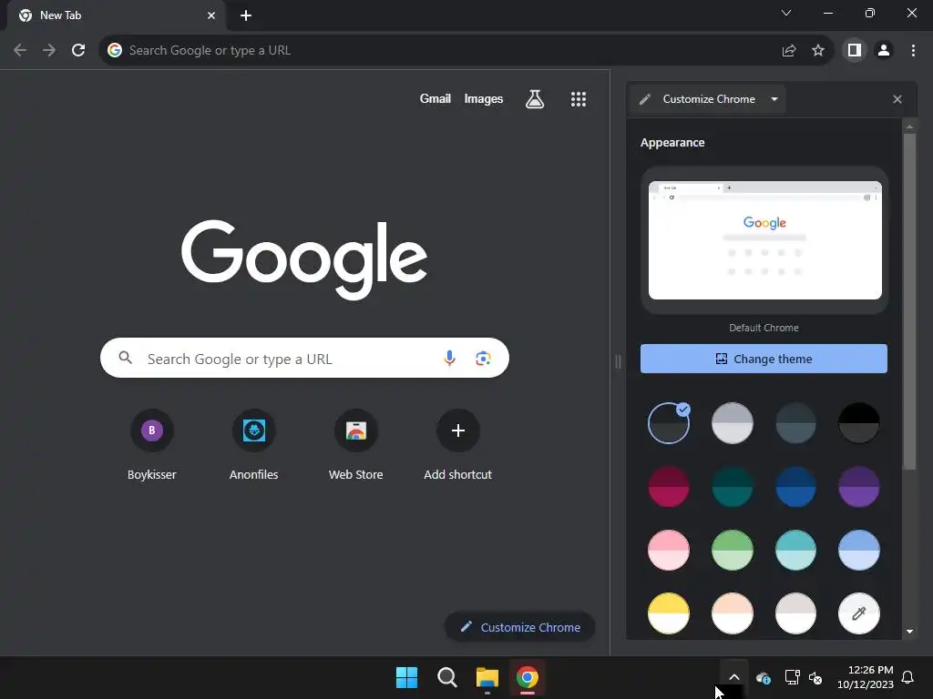The image size is (933, 699).
Task: Close the New Tab tab
Action: [211, 15]
